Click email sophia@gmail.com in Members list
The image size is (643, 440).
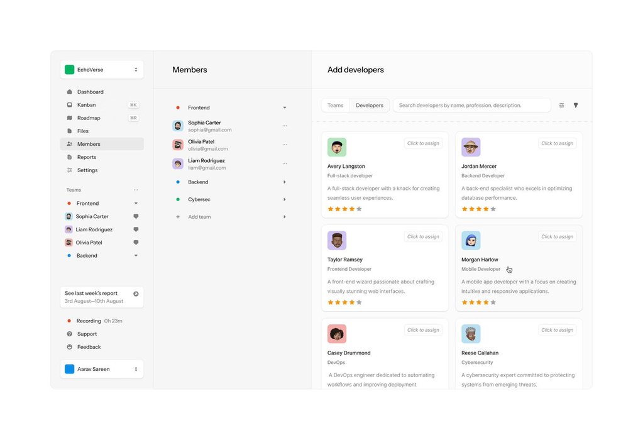click(x=210, y=130)
